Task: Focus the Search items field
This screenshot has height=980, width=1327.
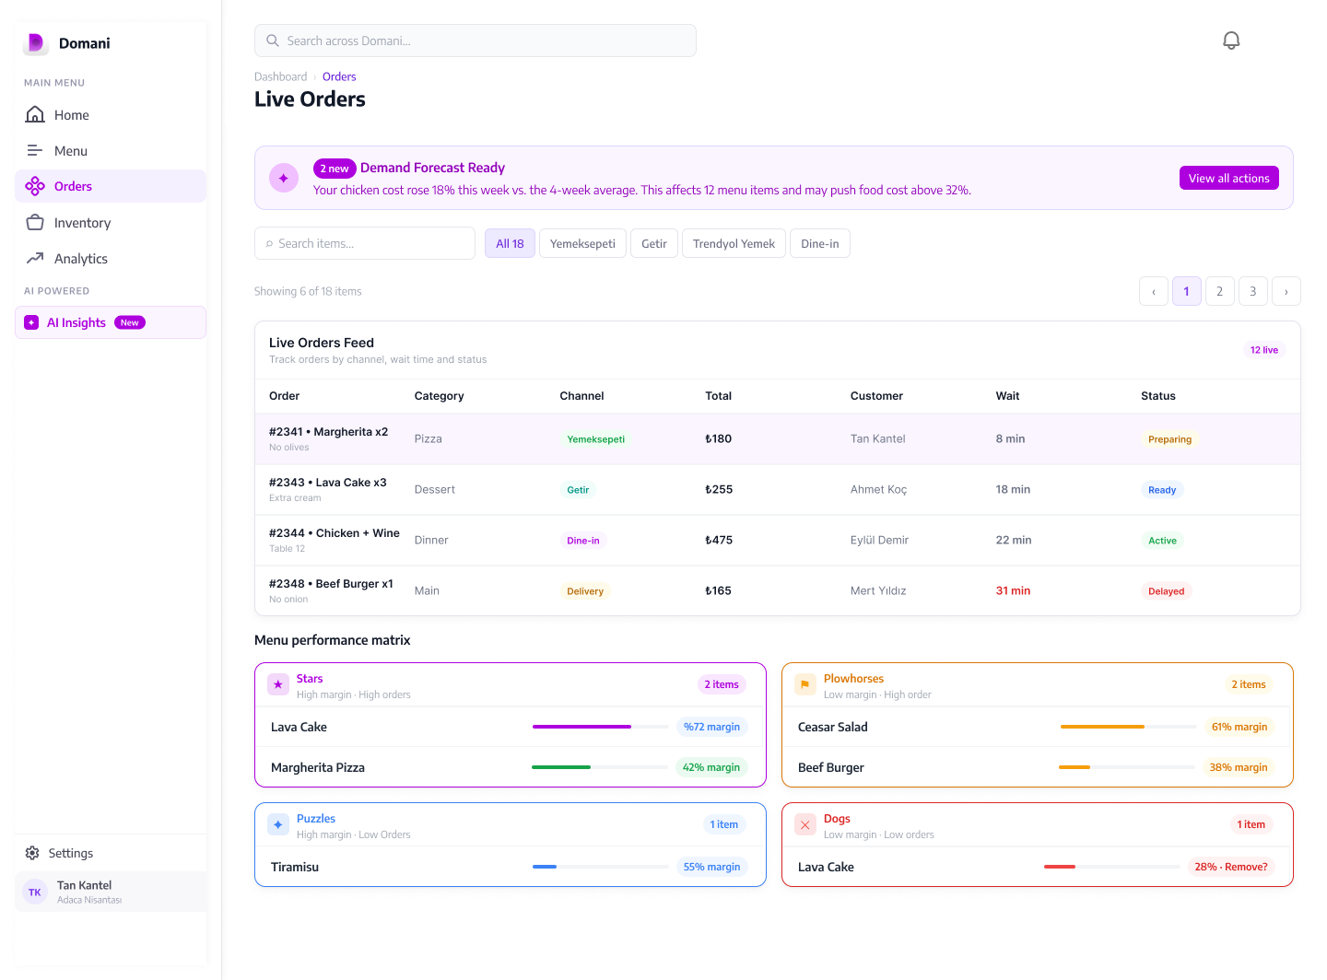Action: pyautogui.click(x=365, y=243)
